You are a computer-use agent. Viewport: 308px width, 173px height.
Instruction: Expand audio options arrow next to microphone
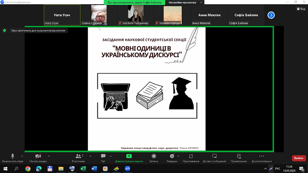point(22,156)
